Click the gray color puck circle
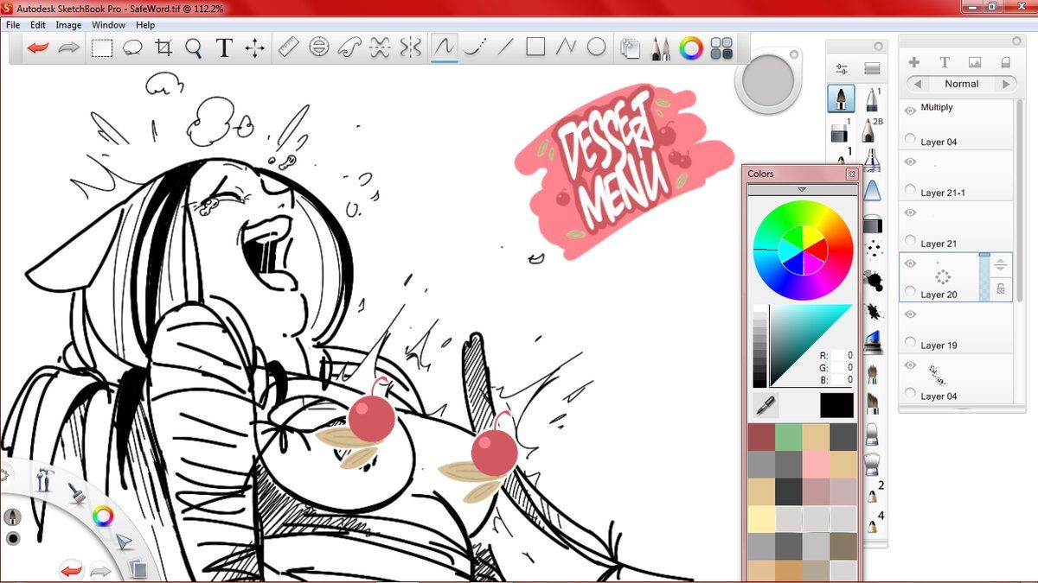 tap(768, 81)
